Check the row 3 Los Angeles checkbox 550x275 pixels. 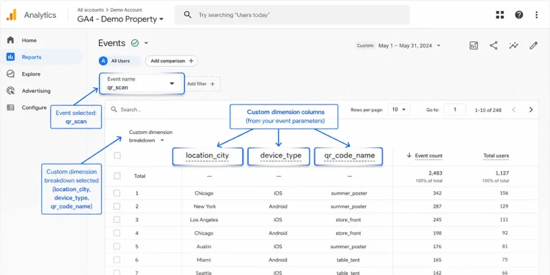(117, 219)
